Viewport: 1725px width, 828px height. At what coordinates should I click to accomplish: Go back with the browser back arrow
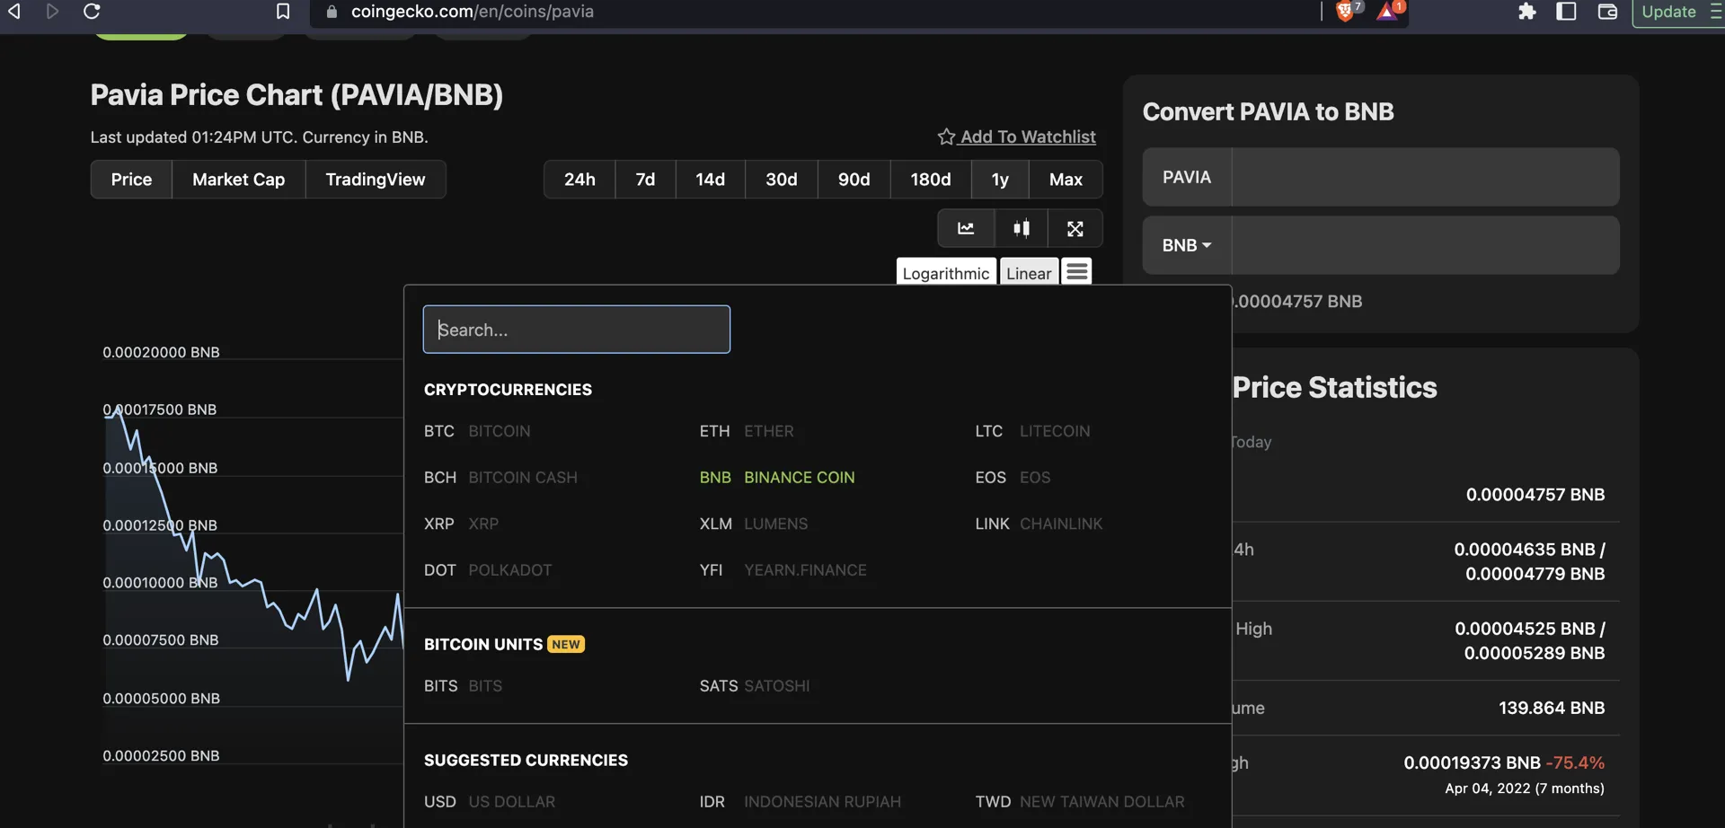point(14,11)
